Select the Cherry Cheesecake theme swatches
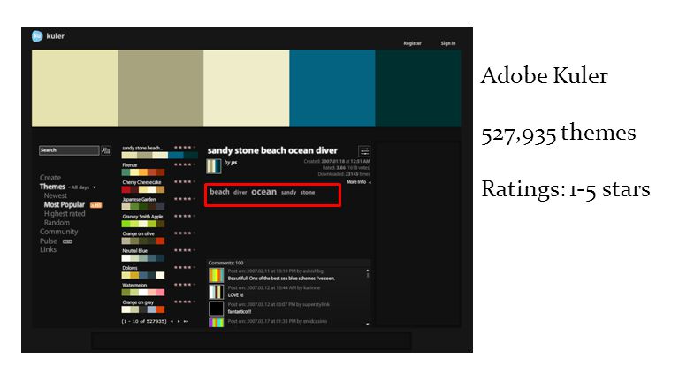Screen dimensions: 679x382 pos(143,189)
